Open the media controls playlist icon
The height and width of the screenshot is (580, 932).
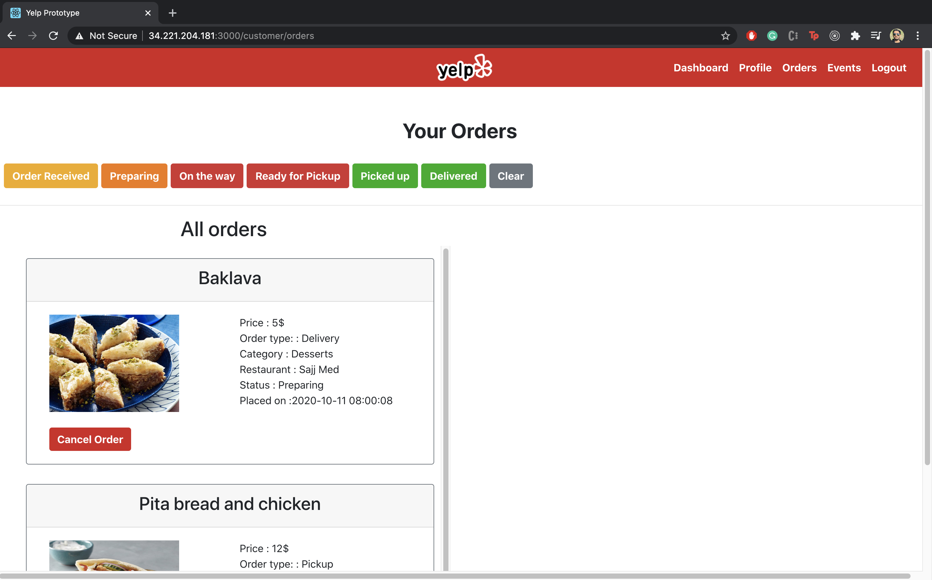tap(876, 36)
